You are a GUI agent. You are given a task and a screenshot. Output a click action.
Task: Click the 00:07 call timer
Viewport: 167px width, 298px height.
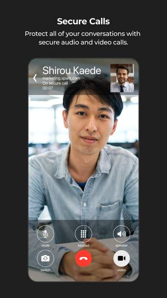point(48,88)
